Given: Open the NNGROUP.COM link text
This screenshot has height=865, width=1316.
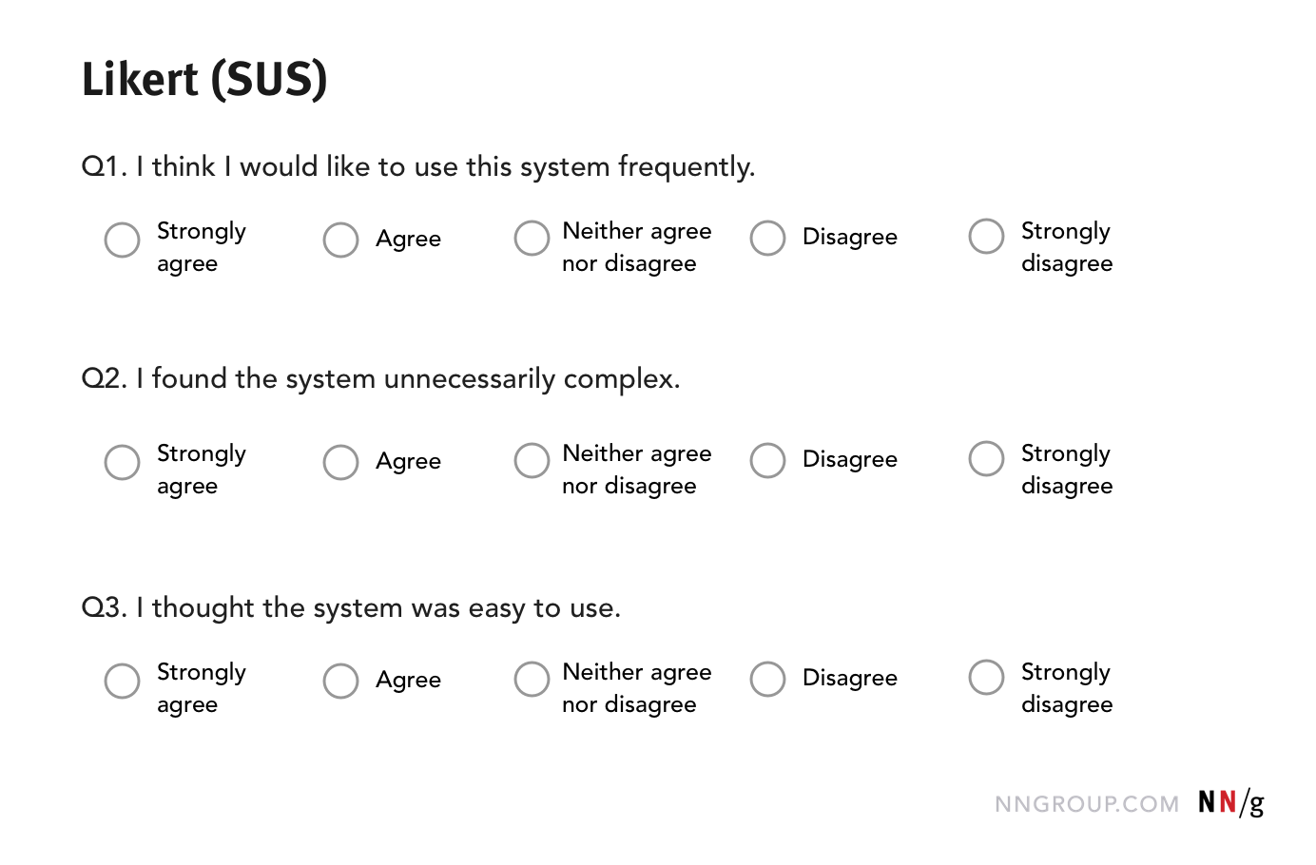Looking at the screenshot, I should pyautogui.click(x=1087, y=805).
